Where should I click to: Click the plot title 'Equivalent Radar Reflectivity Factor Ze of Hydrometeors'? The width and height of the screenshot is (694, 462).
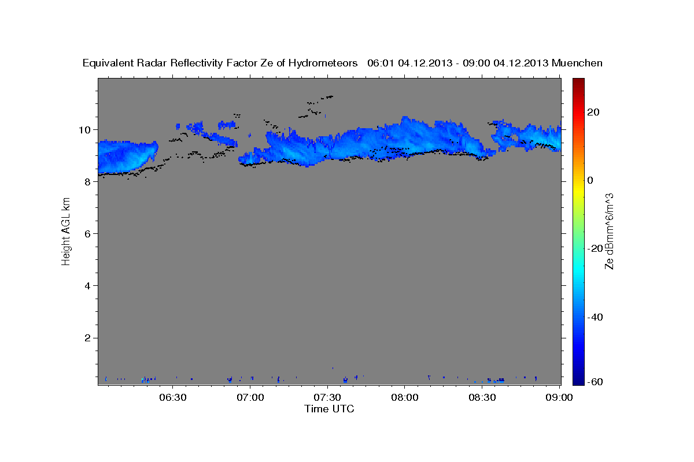(x=220, y=64)
